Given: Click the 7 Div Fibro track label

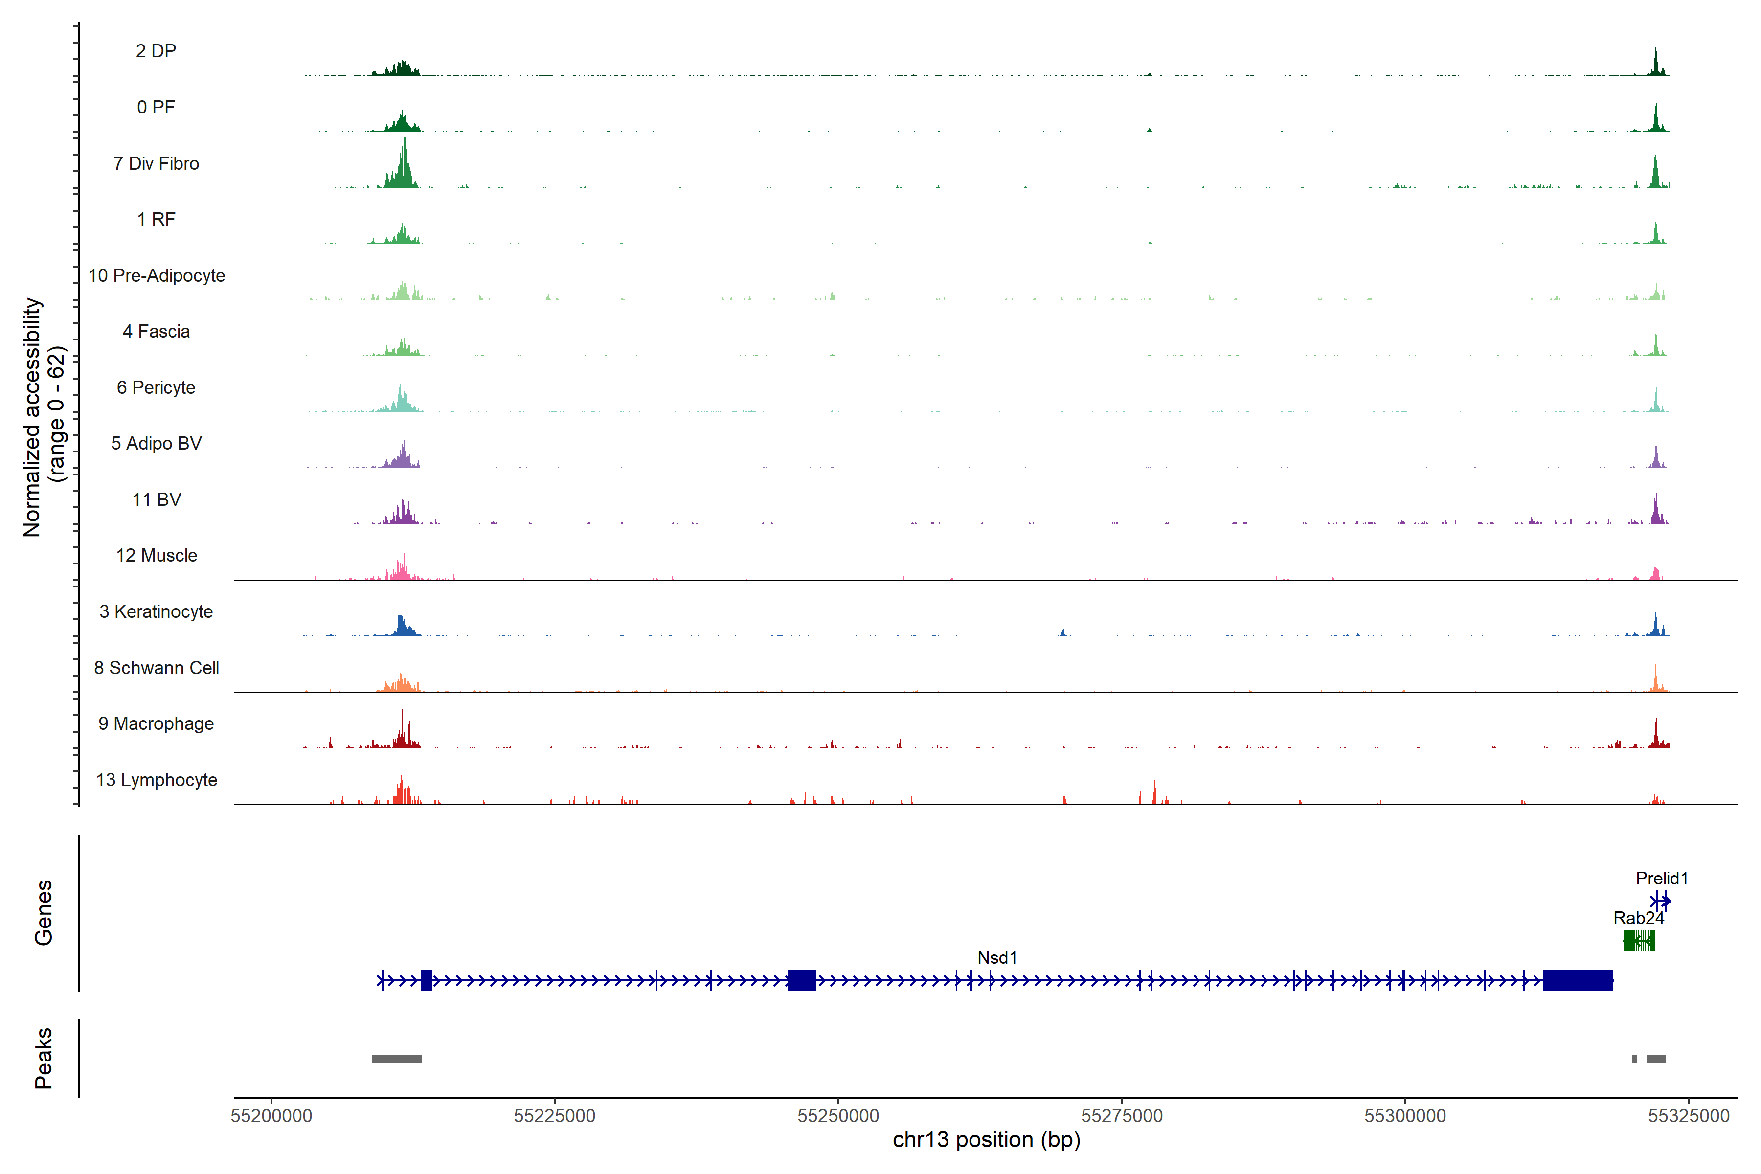Looking at the screenshot, I should coord(156,163).
